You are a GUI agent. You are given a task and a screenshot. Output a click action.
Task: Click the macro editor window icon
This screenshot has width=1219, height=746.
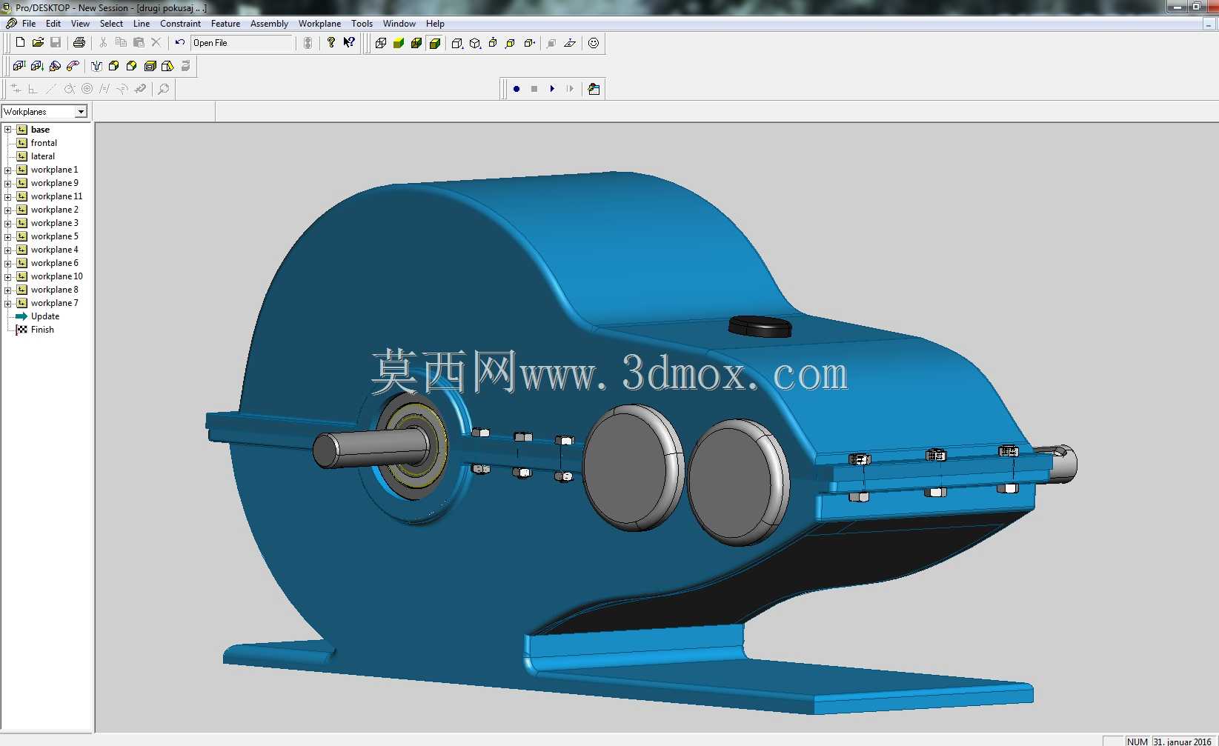[x=594, y=89]
